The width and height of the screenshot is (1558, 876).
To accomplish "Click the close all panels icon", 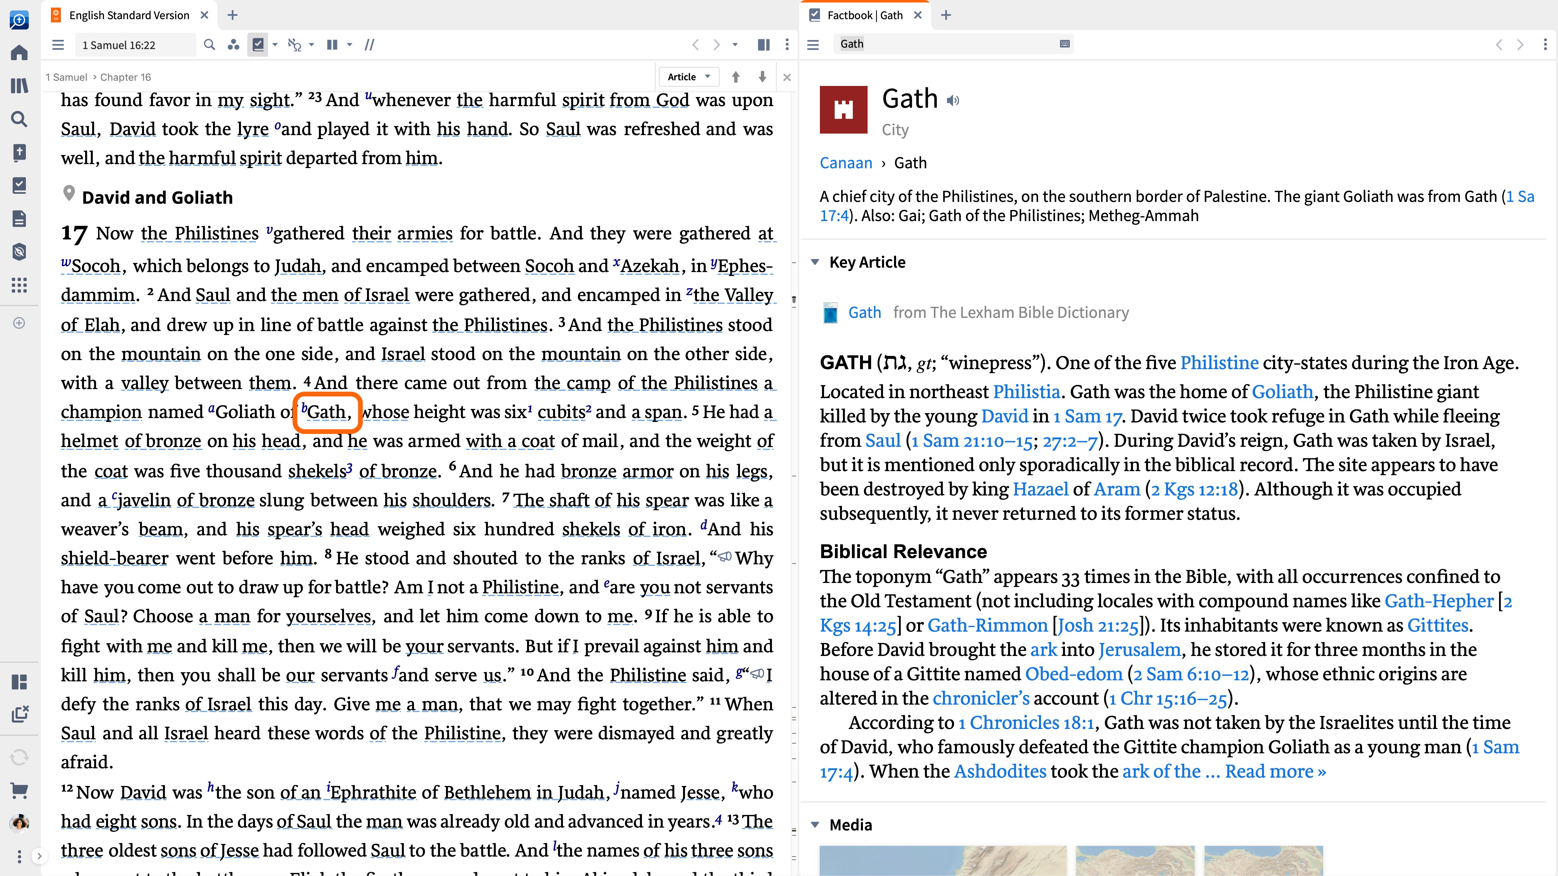I will point(20,714).
